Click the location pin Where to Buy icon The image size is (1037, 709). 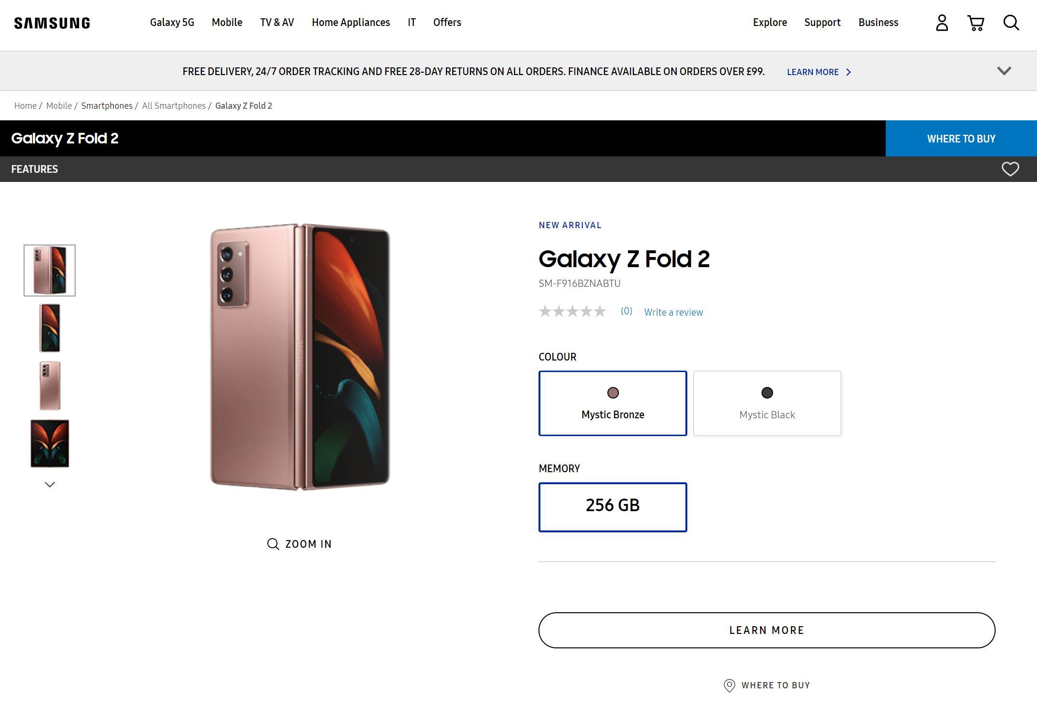pos(729,685)
